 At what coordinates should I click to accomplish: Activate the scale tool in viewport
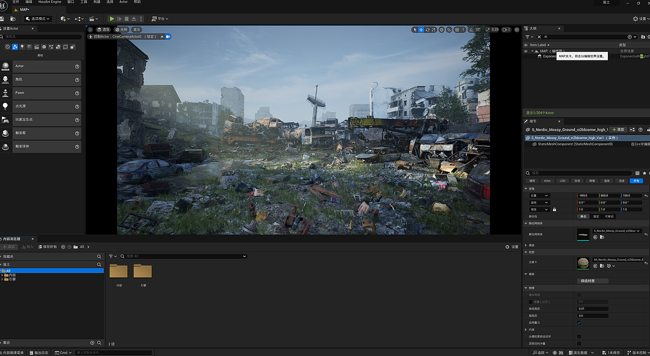(x=434, y=29)
